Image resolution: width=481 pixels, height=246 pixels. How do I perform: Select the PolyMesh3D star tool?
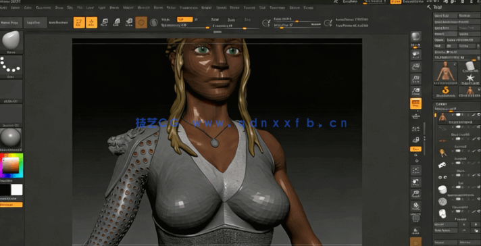[x=470, y=79]
